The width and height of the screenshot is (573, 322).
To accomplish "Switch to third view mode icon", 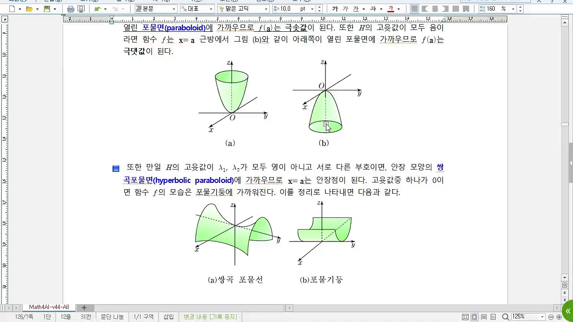I will coord(484,317).
